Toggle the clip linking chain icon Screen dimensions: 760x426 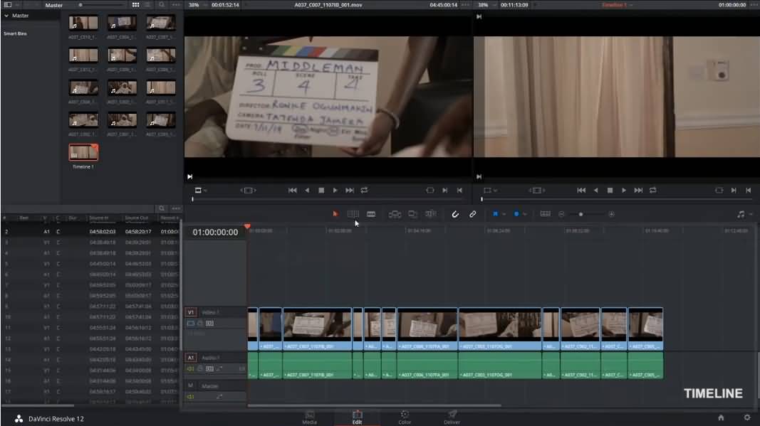point(472,214)
